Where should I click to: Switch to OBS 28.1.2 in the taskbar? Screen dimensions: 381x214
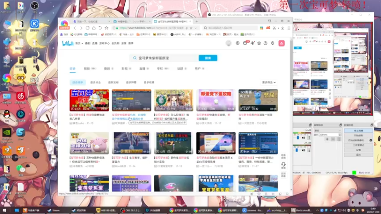(131, 210)
